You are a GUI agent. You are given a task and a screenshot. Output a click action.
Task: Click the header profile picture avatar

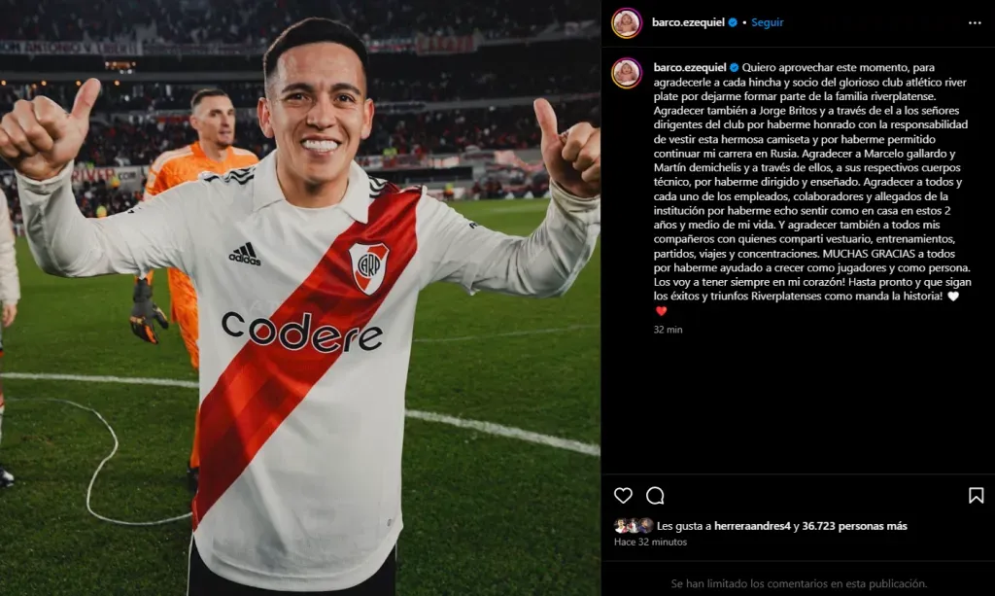[x=627, y=23]
